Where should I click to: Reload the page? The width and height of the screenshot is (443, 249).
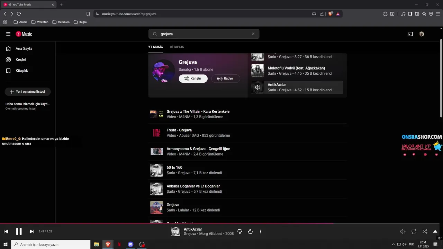click(19, 14)
